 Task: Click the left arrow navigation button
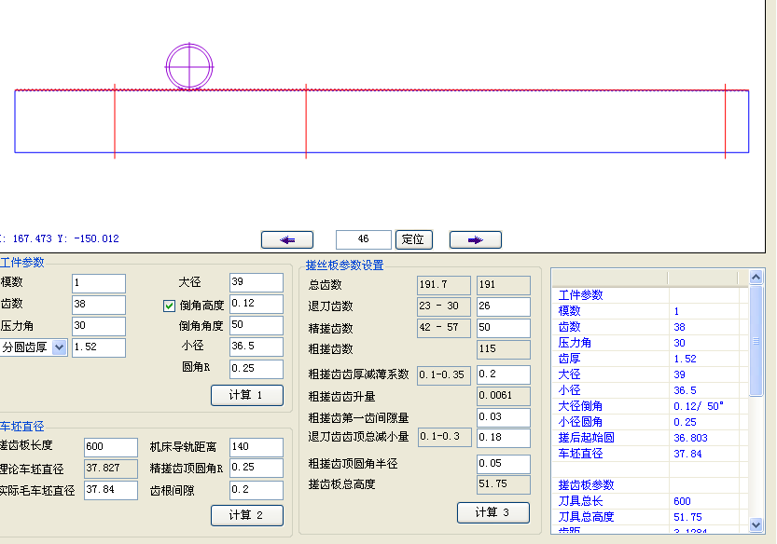pyautogui.click(x=286, y=239)
